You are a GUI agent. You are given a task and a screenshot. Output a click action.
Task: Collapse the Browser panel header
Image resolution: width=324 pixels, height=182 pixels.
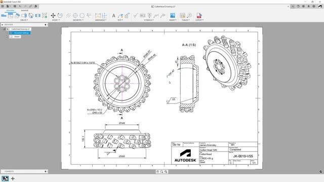(2, 25)
